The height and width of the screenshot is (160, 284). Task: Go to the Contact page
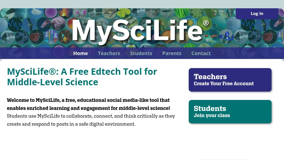(x=201, y=53)
